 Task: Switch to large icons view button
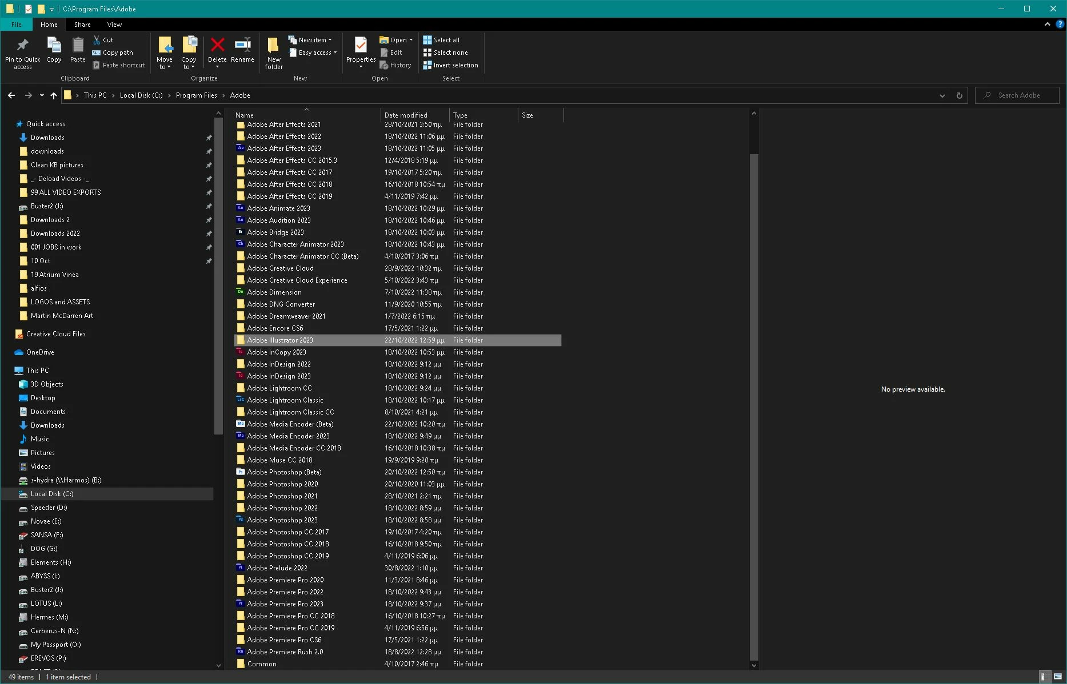pyautogui.click(x=1057, y=677)
